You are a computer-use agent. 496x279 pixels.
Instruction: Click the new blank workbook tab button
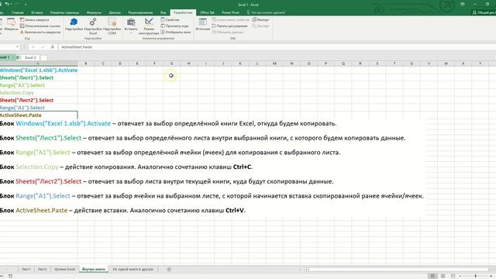point(44,58)
